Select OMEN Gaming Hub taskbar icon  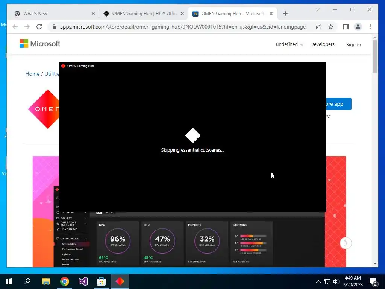coord(120,281)
